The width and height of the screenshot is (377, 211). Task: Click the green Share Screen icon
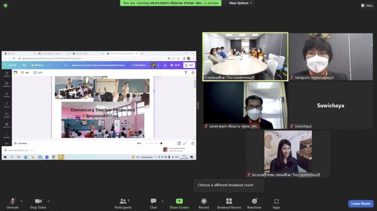click(x=179, y=201)
